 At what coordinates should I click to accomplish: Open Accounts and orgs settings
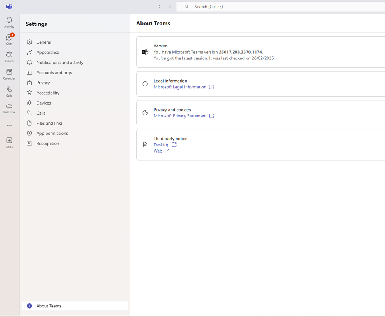tap(54, 73)
